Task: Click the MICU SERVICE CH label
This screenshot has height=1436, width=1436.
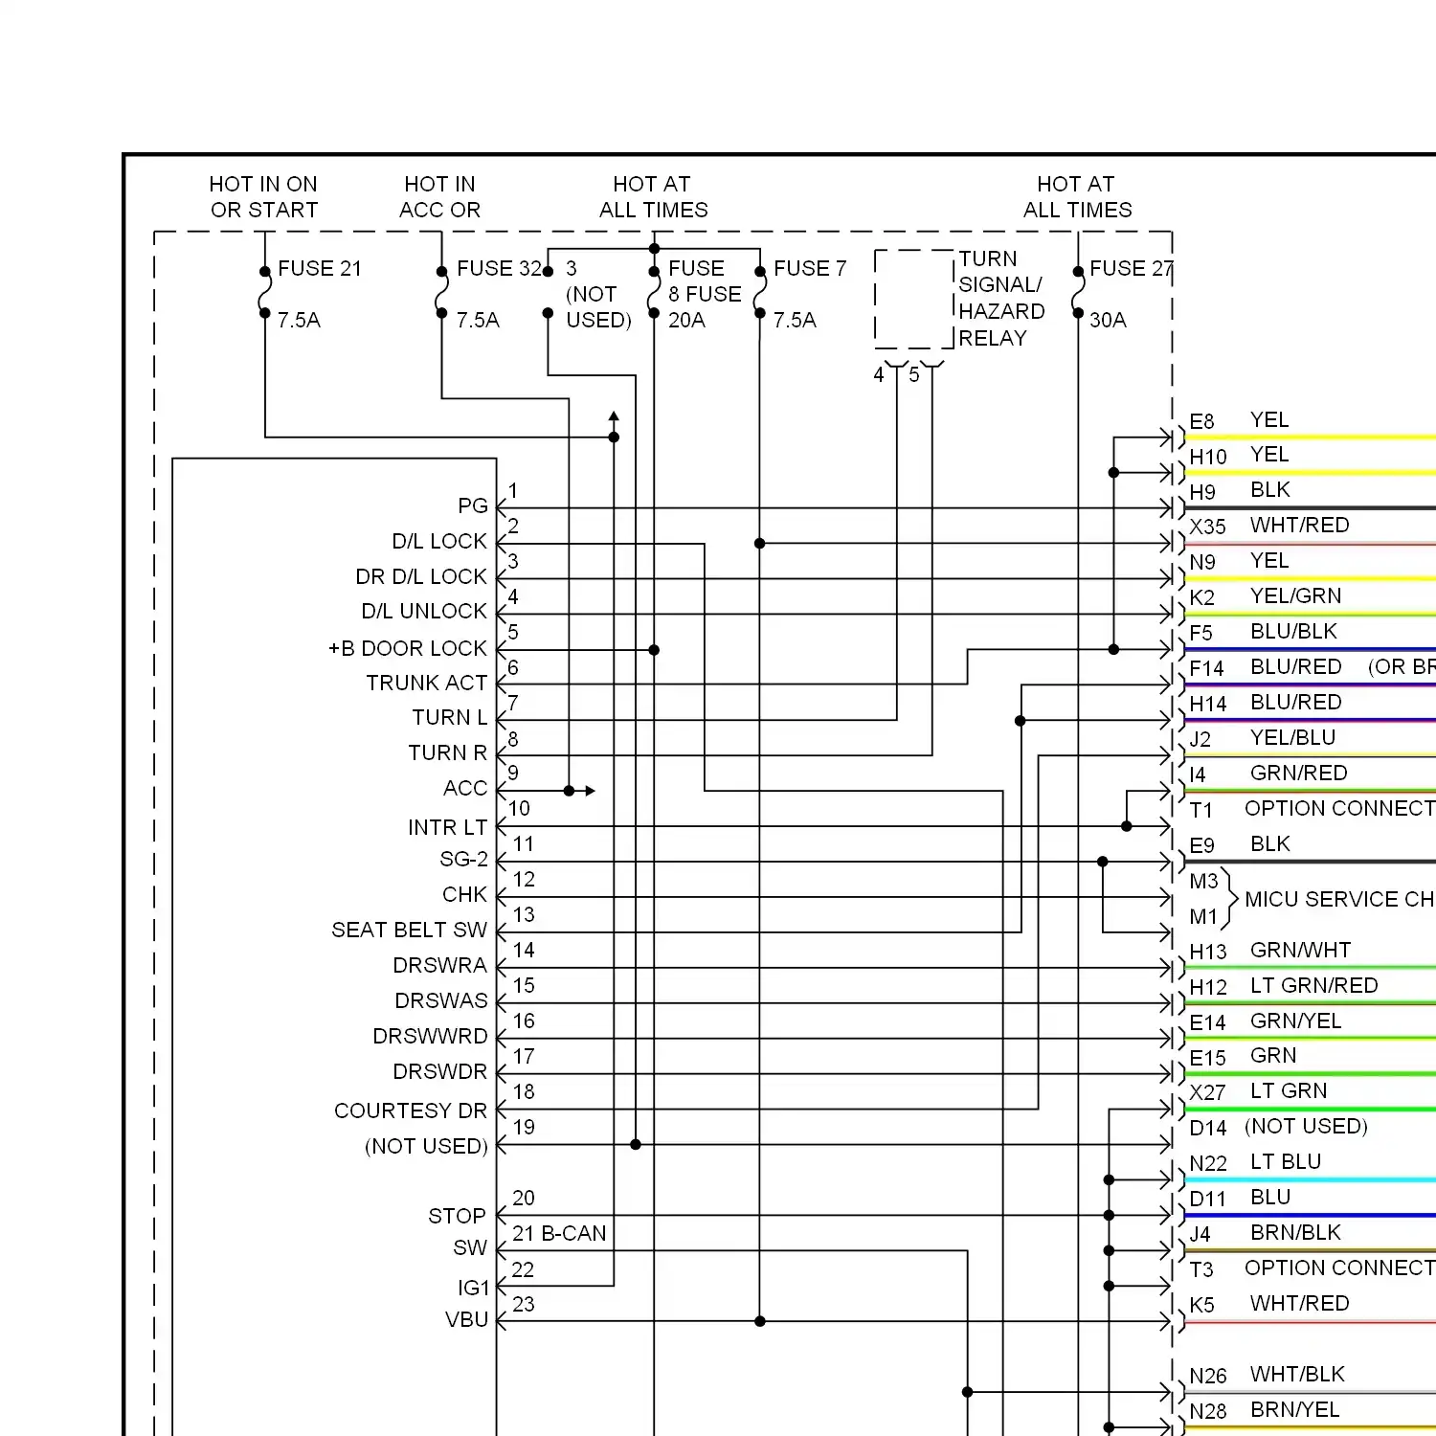Action: [1339, 900]
